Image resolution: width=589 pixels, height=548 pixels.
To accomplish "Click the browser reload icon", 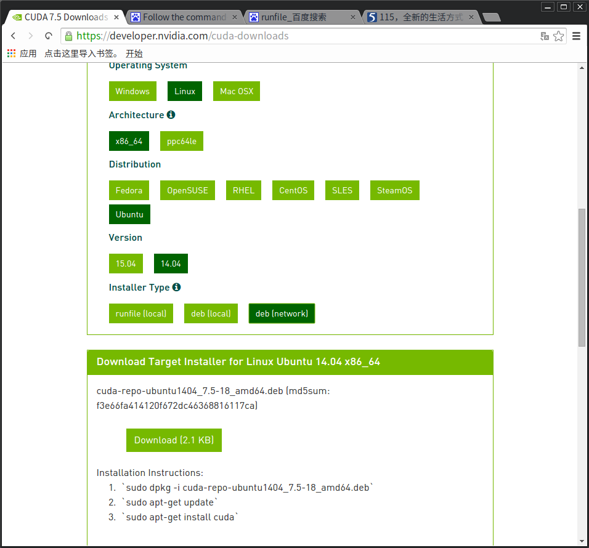I will tap(48, 36).
